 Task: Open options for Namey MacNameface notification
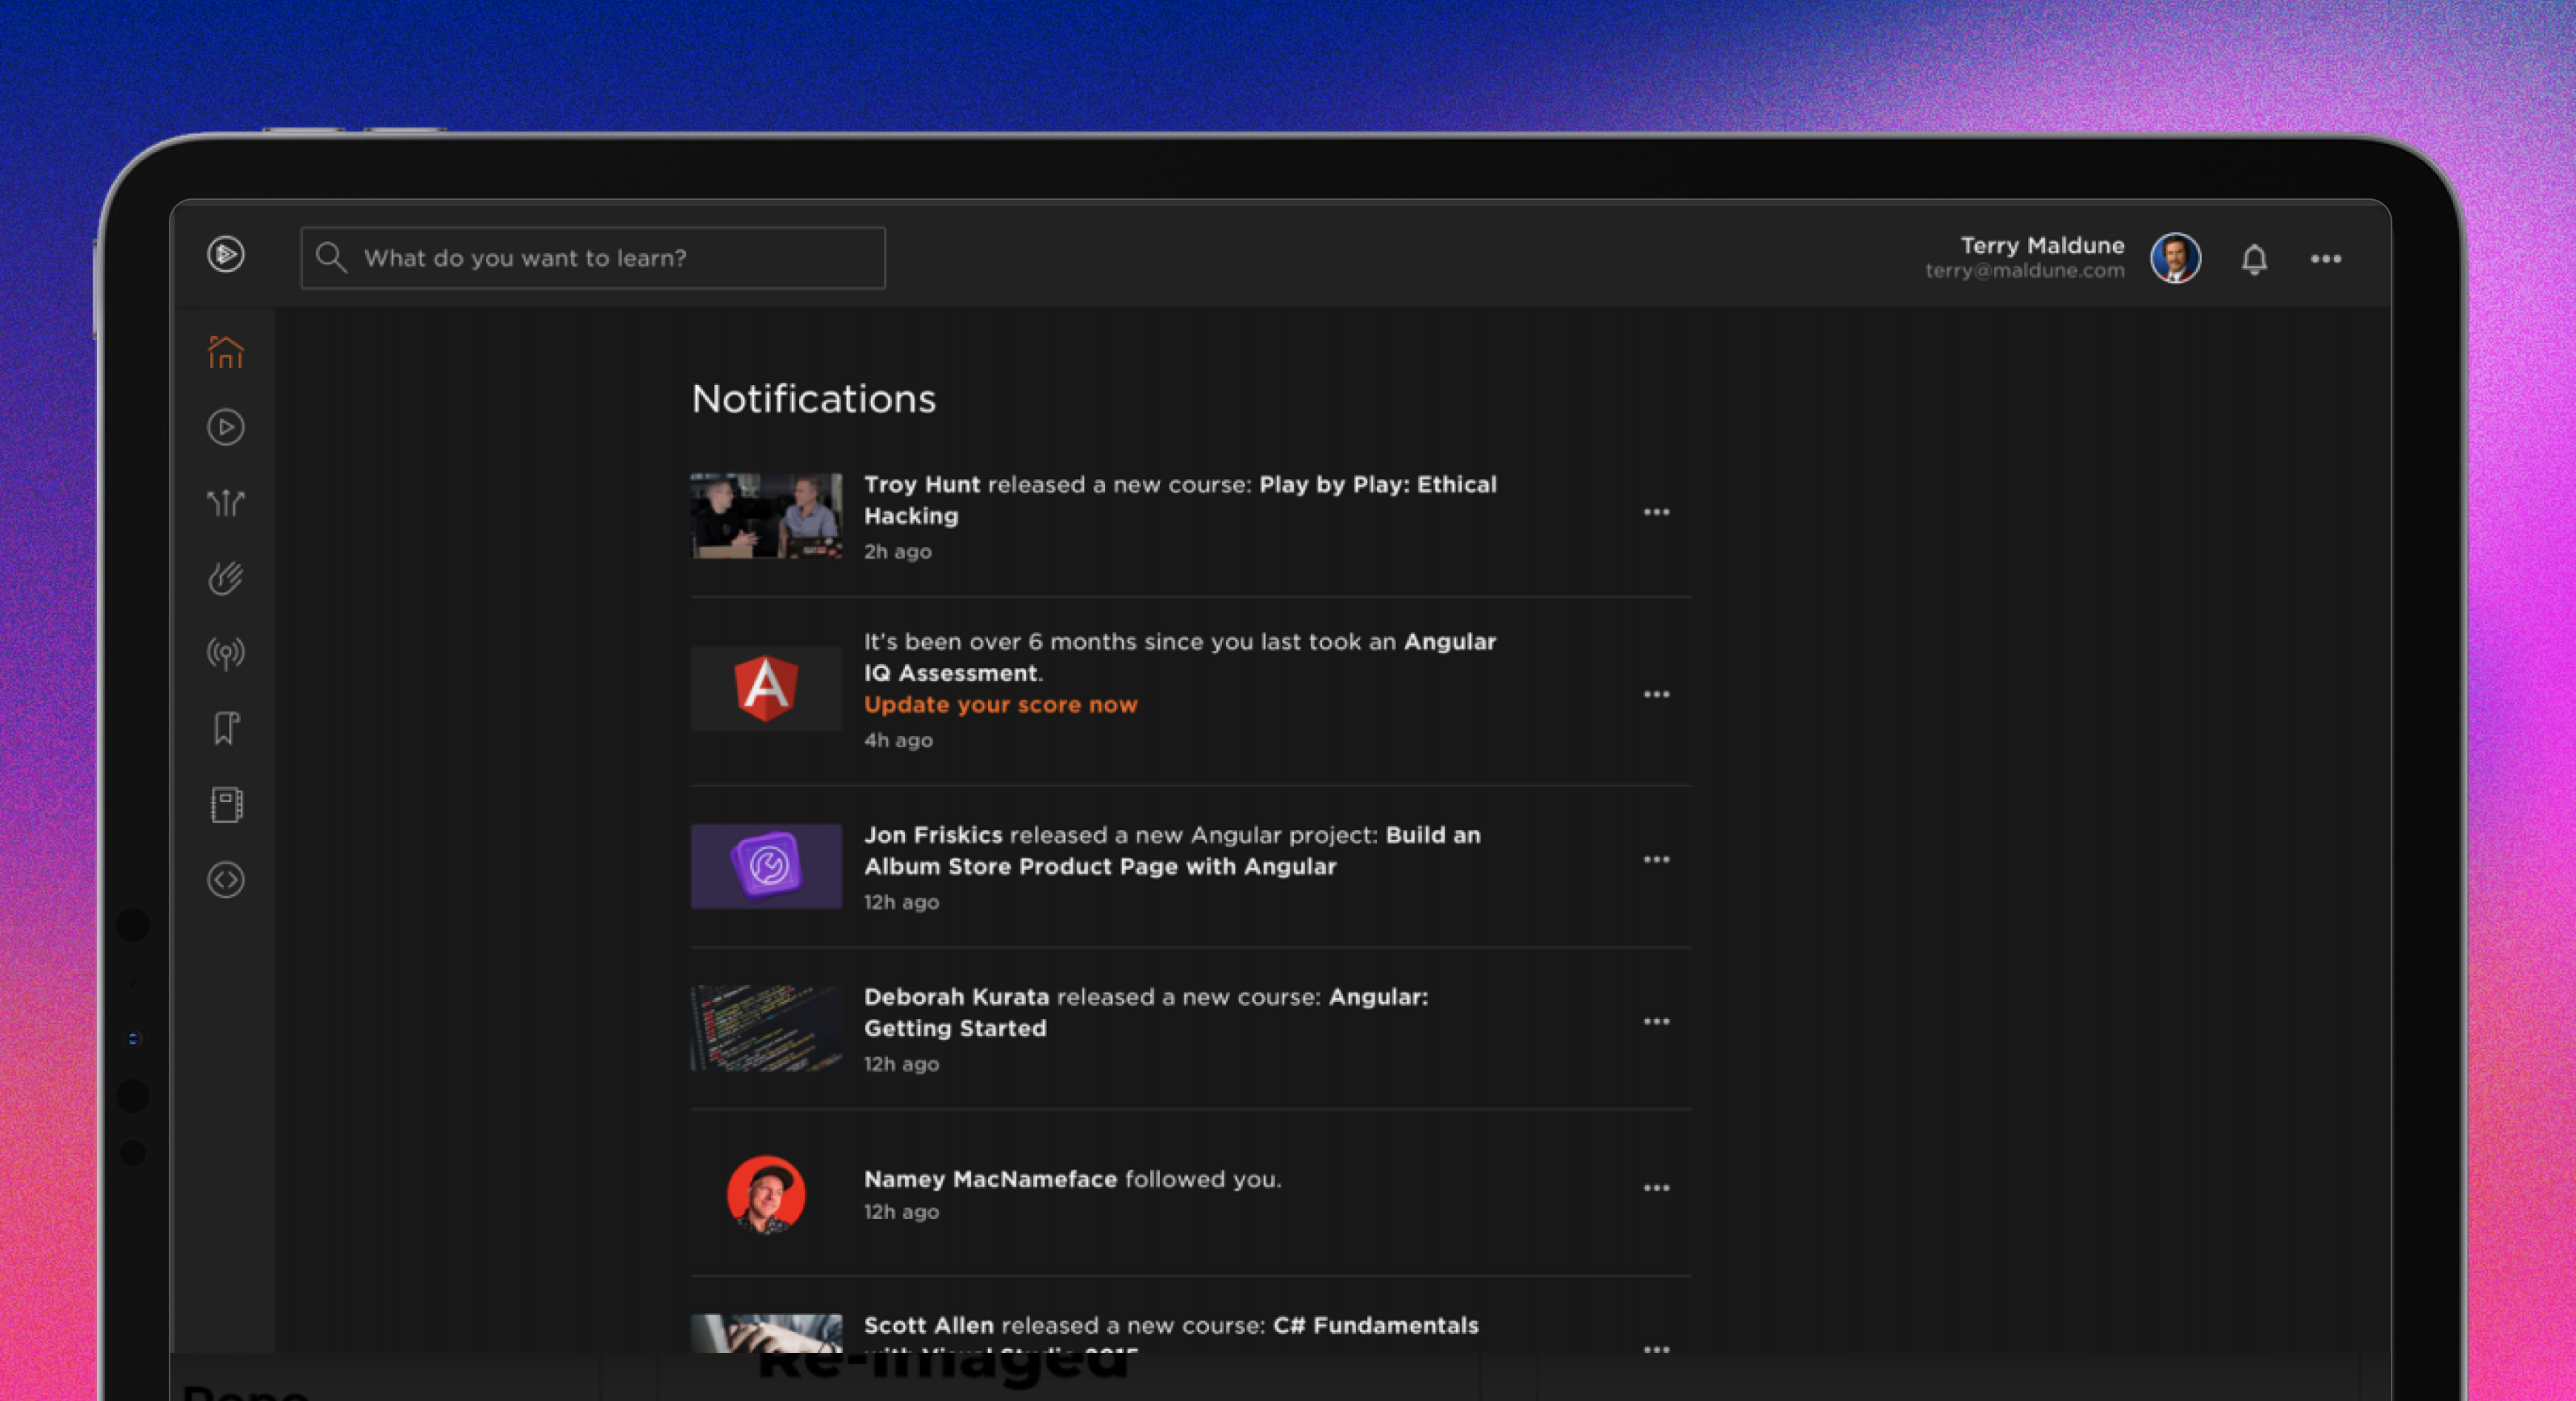click(1656, 1188)
